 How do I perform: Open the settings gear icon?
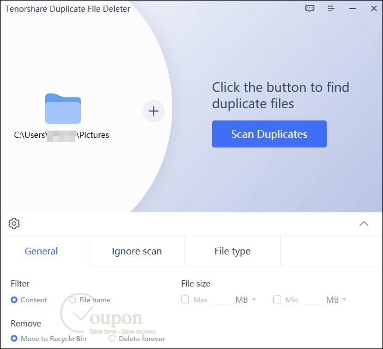click(14, 223)
